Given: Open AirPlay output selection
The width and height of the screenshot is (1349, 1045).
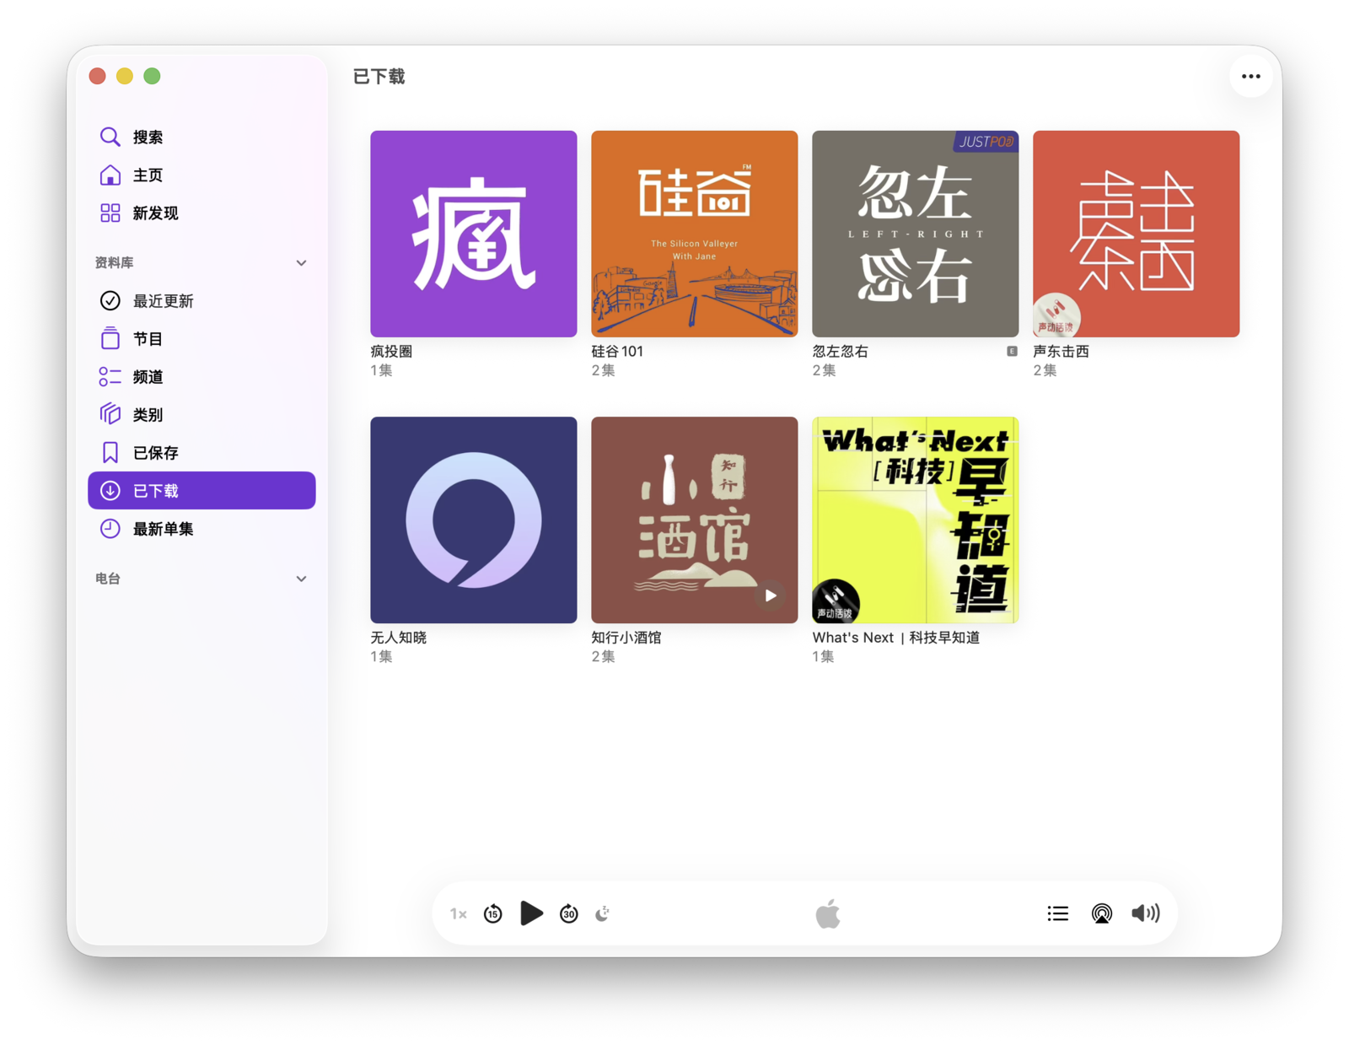Looking at the screenshot, I should point(1101,913).
